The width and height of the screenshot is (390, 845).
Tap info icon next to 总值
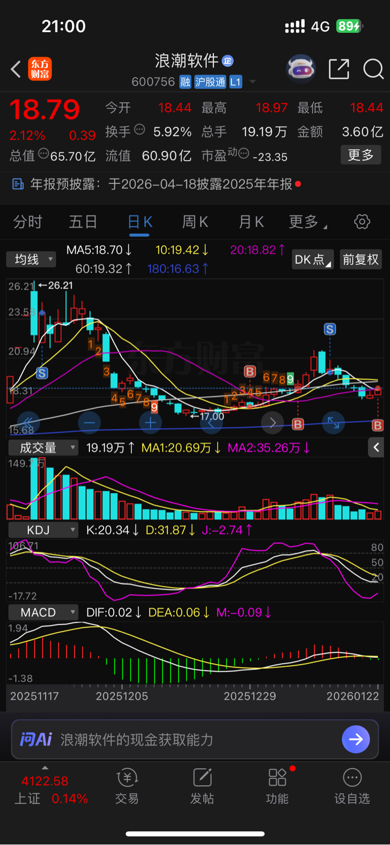(44, 153)
